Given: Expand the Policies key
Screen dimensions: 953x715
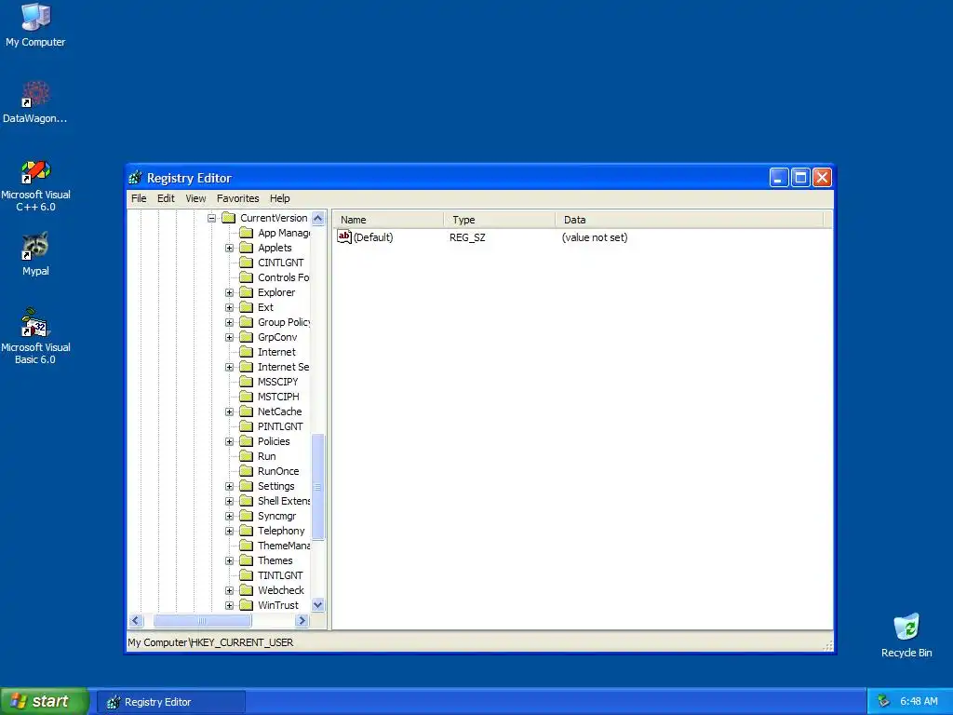Looking at the screenshot, I should 229,441.
